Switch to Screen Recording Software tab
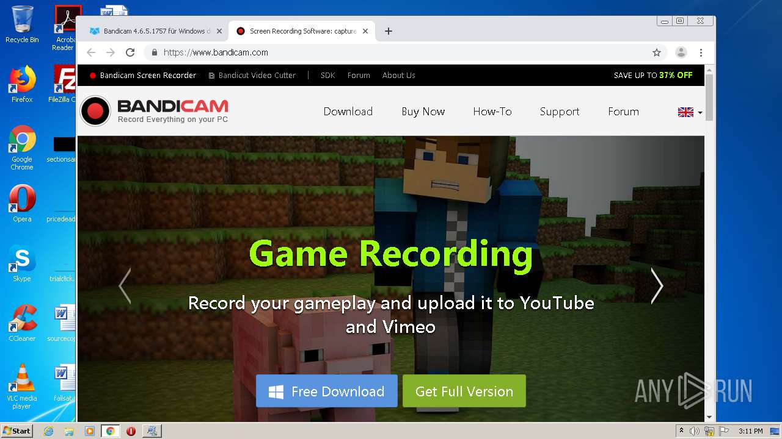Screen dimensions: 782x439 click(302, 31)
